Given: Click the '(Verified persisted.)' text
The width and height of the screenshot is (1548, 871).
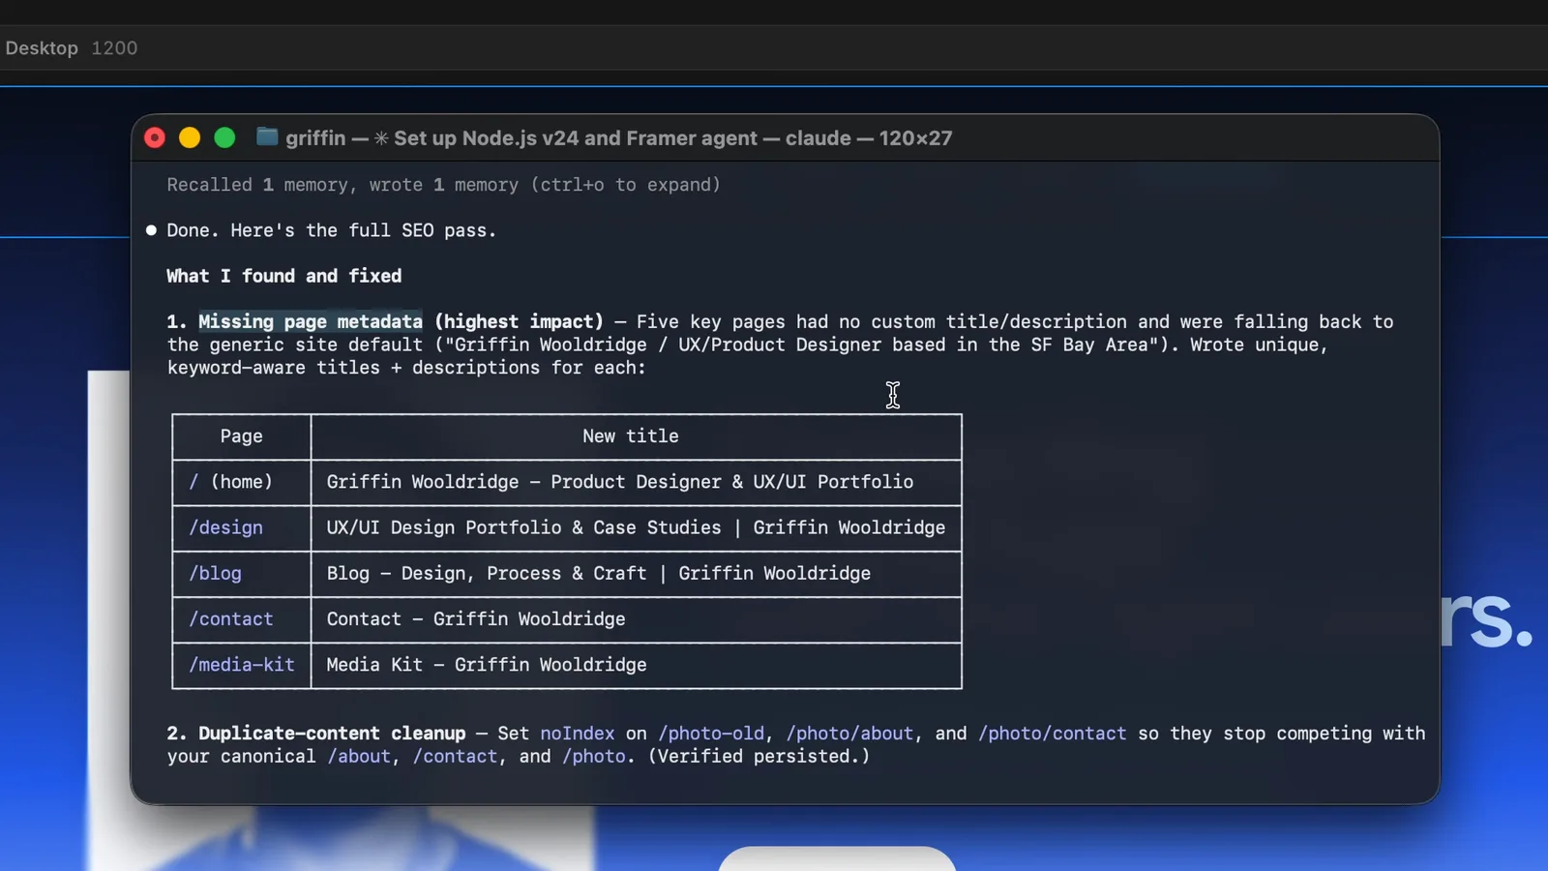Looking at the screenshot, I should pos(759,757).
